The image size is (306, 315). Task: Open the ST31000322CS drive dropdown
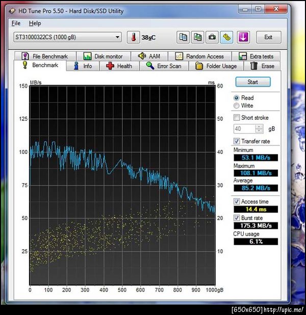(67, 37)
